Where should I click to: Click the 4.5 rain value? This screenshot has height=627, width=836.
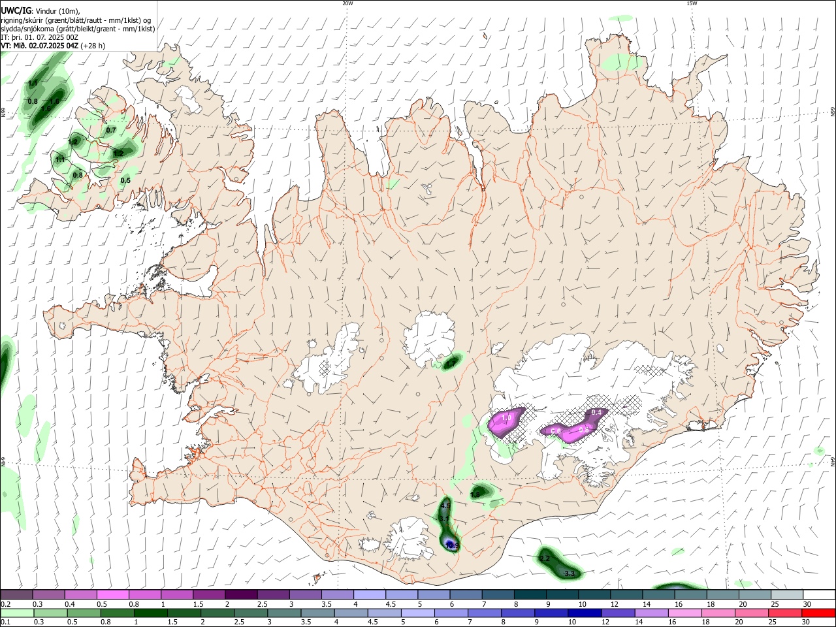[446, 506]
